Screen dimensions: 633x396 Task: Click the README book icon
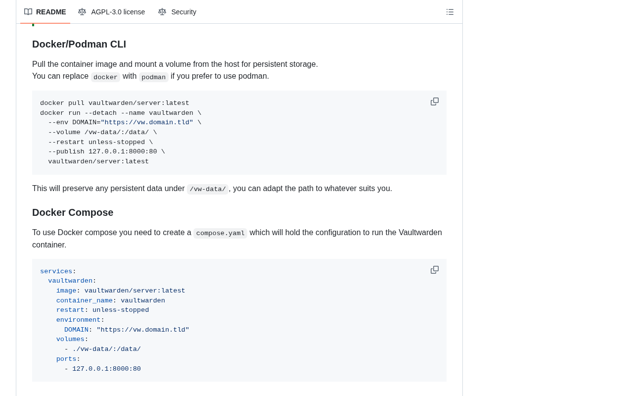click(28, 12)
